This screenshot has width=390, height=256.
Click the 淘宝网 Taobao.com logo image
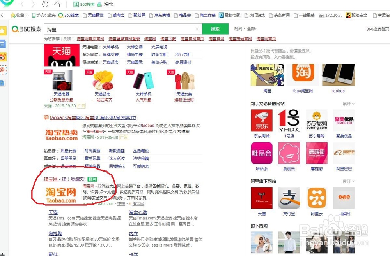click(61, 195)
